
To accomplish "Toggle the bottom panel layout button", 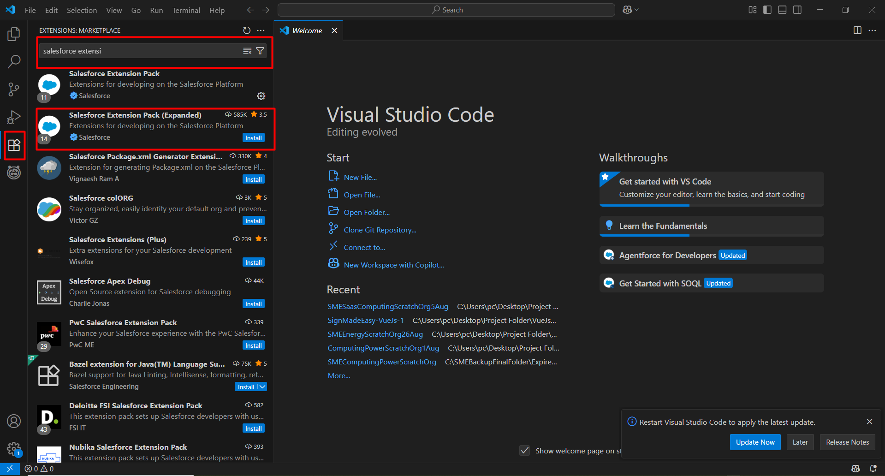I will (782, 10).
